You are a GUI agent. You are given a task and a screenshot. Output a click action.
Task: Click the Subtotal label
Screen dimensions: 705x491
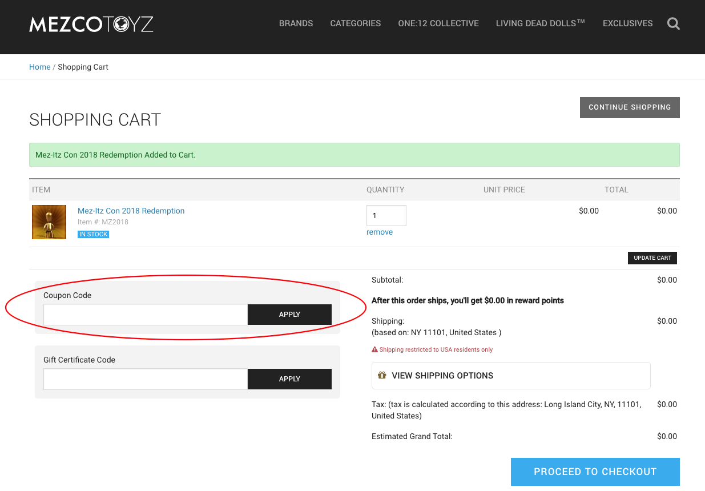388,280
